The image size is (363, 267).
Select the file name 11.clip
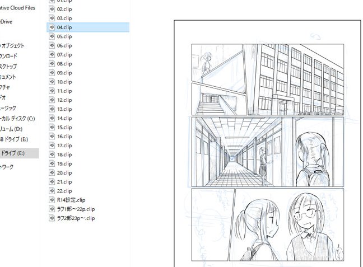pyautogui.click(x=64, y=91)
